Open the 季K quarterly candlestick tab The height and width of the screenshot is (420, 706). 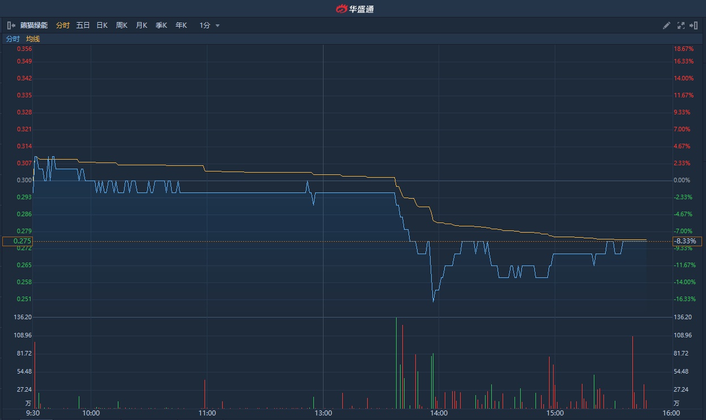coord(161,25)
